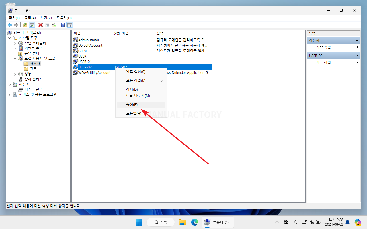Click the WDAGUtilityAccount user icon
Viewport: 367px width, 229px height.
pos(75,73)
